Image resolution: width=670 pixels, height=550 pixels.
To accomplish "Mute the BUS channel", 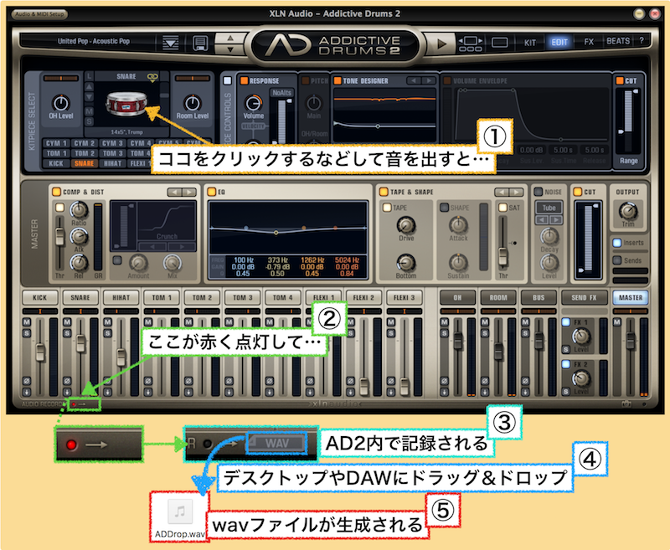I will point(525,322).
